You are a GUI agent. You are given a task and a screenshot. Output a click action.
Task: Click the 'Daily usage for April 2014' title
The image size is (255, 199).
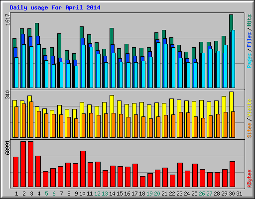click(55, 7)
